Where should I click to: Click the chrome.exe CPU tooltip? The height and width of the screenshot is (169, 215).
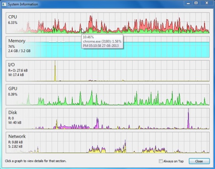point(102,41)
